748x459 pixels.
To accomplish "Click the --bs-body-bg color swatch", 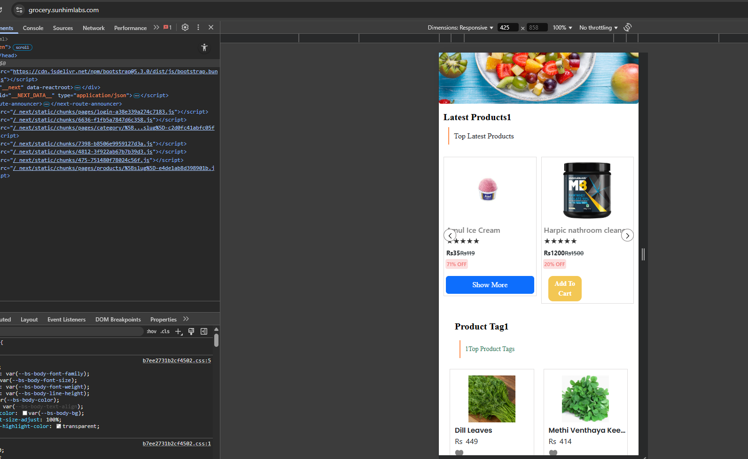I will 25,413.
